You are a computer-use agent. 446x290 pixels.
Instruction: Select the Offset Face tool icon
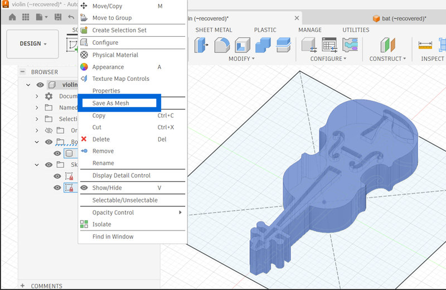(x=283, y=45)
